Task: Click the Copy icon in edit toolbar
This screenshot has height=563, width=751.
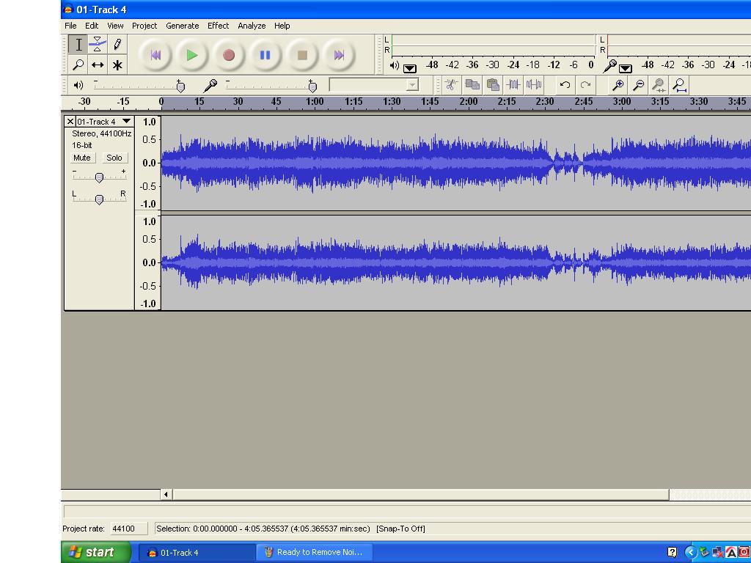Action: pos(472,85)
